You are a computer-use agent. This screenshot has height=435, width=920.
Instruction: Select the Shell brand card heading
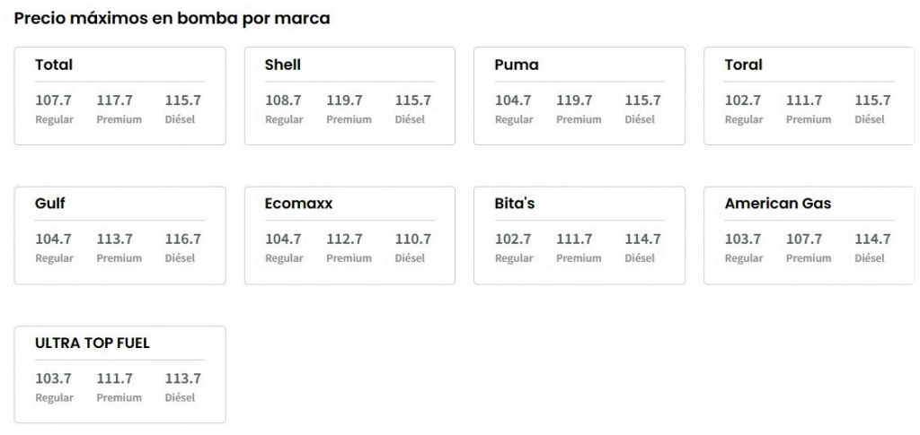tap(283, 65)
